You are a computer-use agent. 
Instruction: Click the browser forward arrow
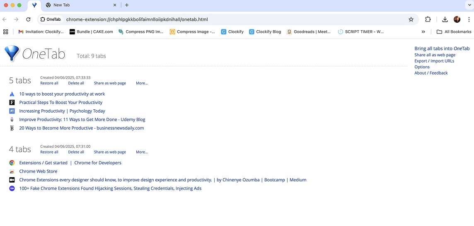click(x=16, y=19)
